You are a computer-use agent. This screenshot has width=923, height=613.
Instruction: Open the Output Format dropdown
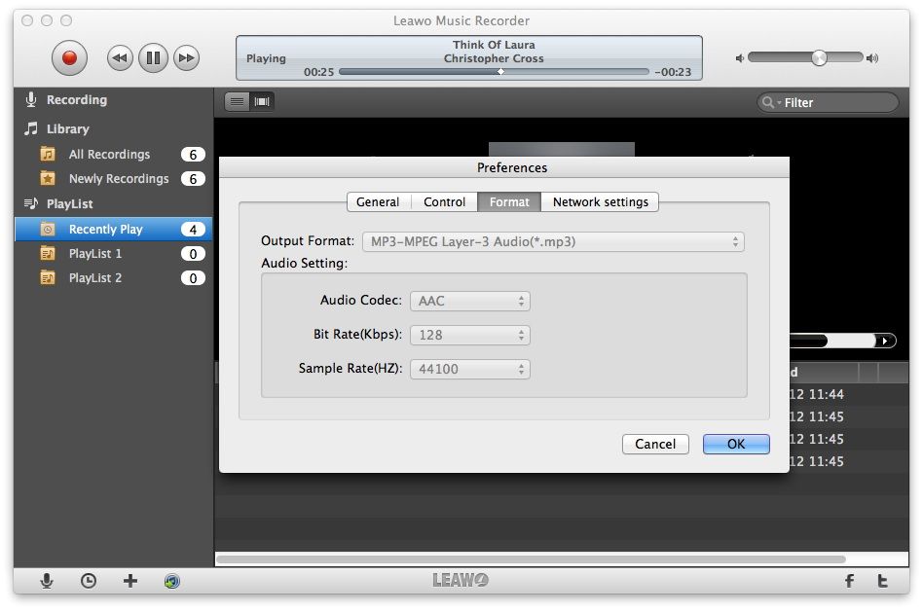click(553, 241)
